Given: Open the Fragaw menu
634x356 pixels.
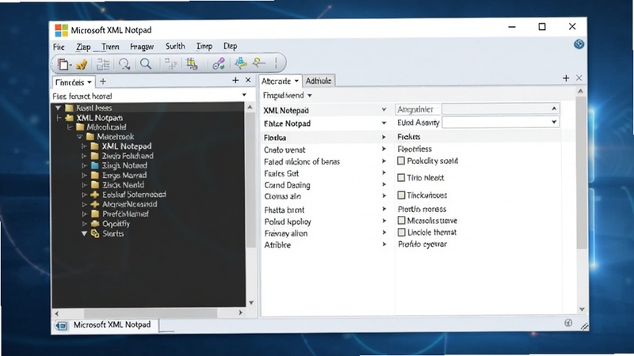Looking at the screenshot, I should [x=142, y=47].
